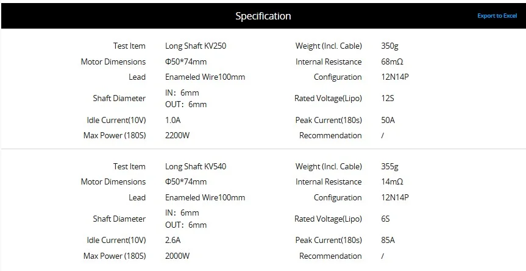This screenshot has width=526, height=271.
Task: Click the 12S rated voltage value
Action: tap(388, 98)
